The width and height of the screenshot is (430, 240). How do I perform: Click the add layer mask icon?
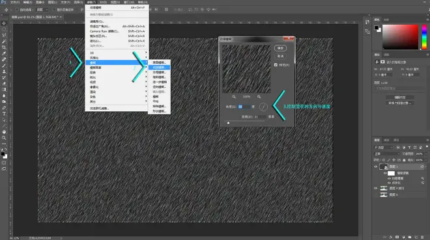click(x=397, y=237)
